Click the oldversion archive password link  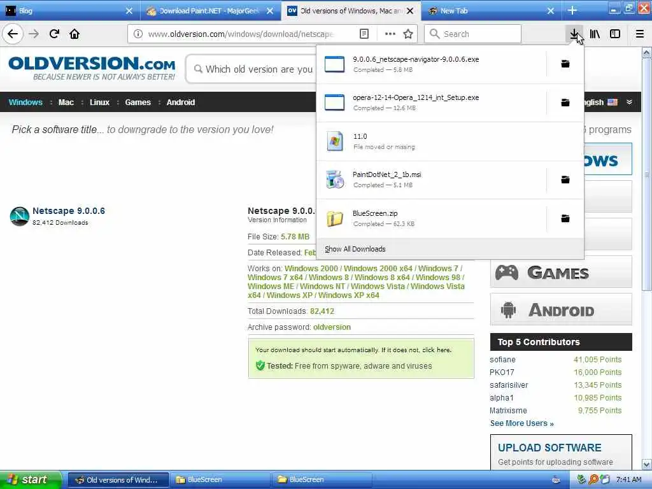click(x=332, y=327)
